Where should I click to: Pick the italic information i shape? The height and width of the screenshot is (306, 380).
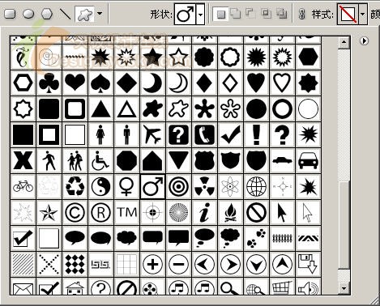point(204,212)
